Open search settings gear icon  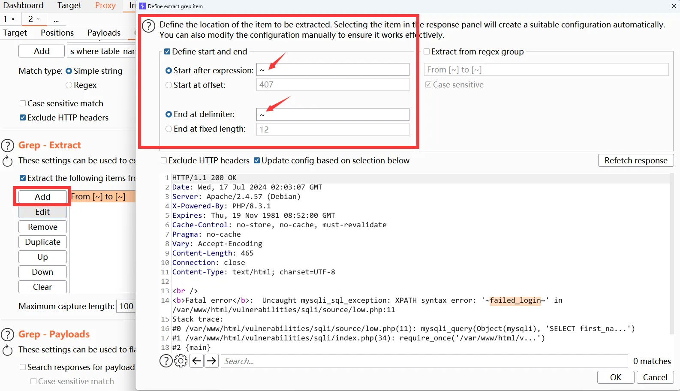(x=181, y=361)
